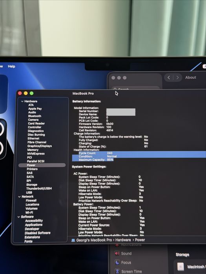Click the Hardware Revision 100 row
This screenshot has width=206, height=274.
tap(95, 127)
